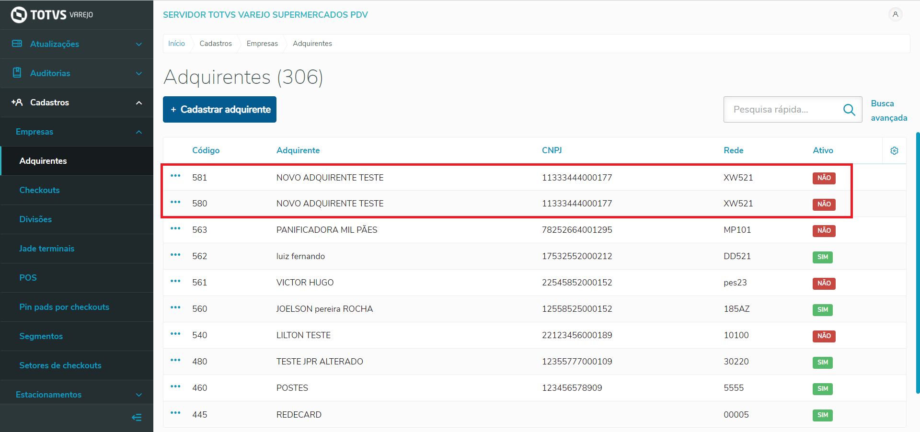Click the SIM badge for luiz fernando
Image resolution: width=920 pixels, height=432 pixels.
822,257
